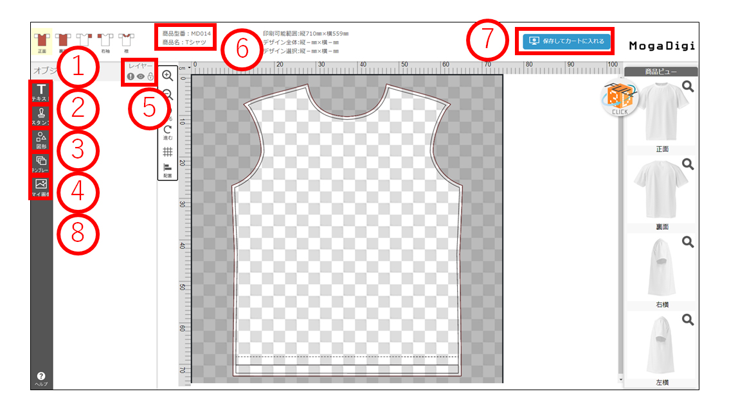Toggle the grid display icon
Viewport: 729px width, 412px height.
(168, 152)
